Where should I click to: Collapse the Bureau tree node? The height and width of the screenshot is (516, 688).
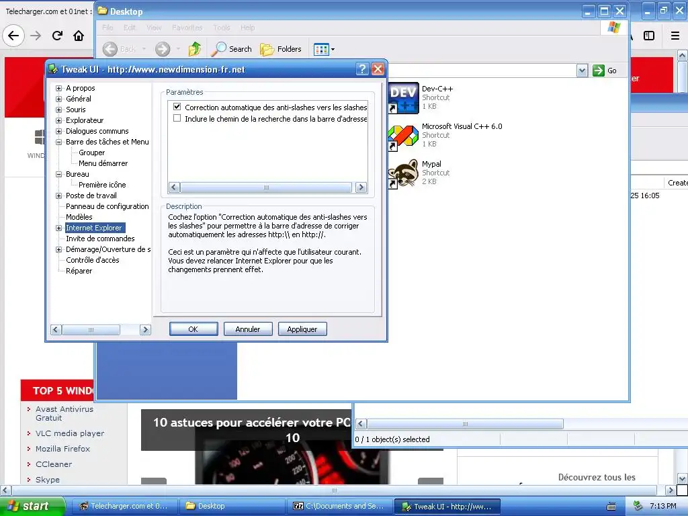[x=59, y=174]
